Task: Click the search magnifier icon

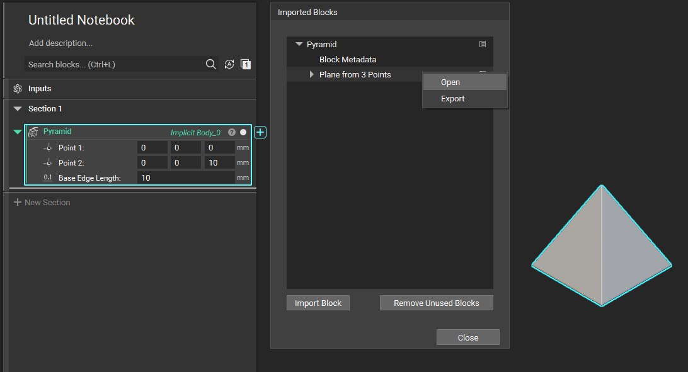Action: 210,64
